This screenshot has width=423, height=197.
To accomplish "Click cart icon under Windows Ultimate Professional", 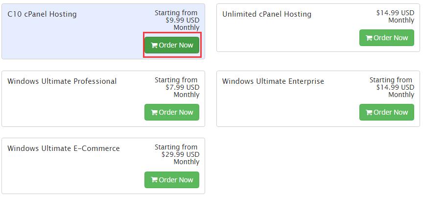I will [x=154, y=113].
